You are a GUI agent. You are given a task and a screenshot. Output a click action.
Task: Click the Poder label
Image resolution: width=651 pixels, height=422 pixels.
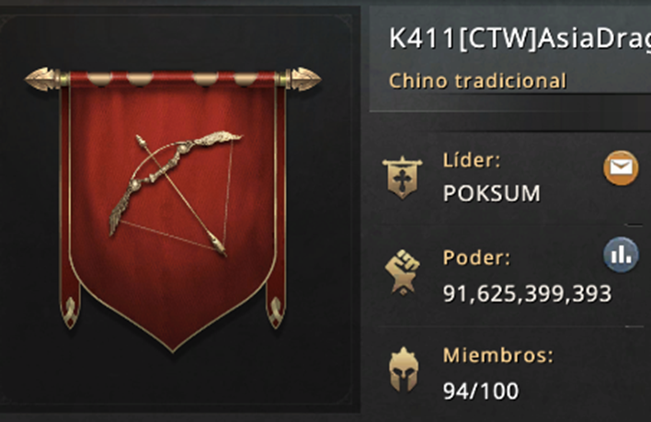click(476, 257)
